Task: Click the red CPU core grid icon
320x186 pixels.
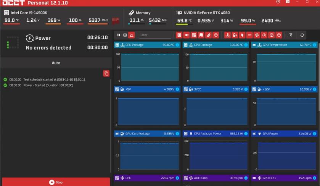Action: pos(116,21)
